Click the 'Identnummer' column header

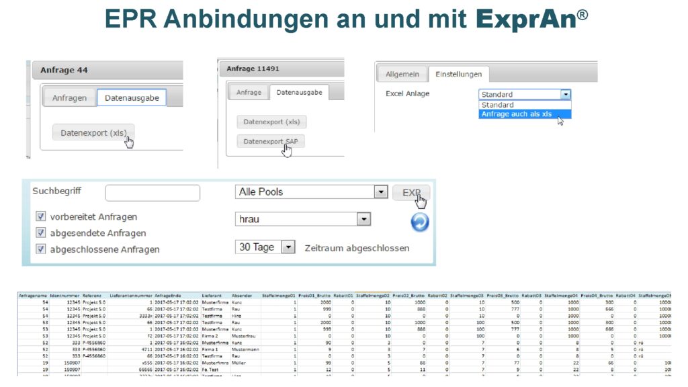pyautogui.click(x=65, y=296)
